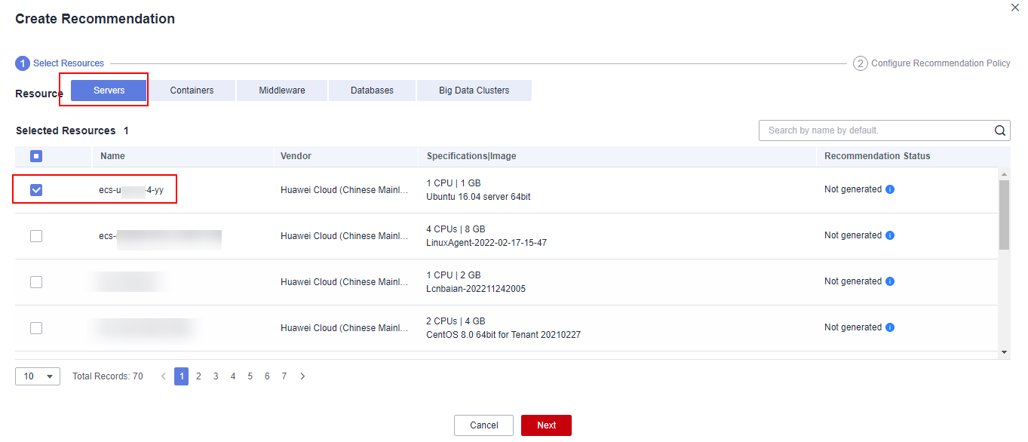Screen dimensions: 1028x442
Task: Toggle the select-all header checkbox
Action: coord(36,156)
